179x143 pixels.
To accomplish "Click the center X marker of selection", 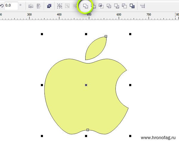I will pos(86,85).
